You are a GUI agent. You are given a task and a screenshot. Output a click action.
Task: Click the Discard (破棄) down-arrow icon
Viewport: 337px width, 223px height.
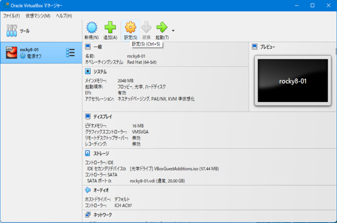click(146, 28)
